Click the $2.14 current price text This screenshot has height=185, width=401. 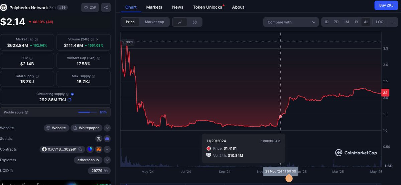(x=13, y=22)
